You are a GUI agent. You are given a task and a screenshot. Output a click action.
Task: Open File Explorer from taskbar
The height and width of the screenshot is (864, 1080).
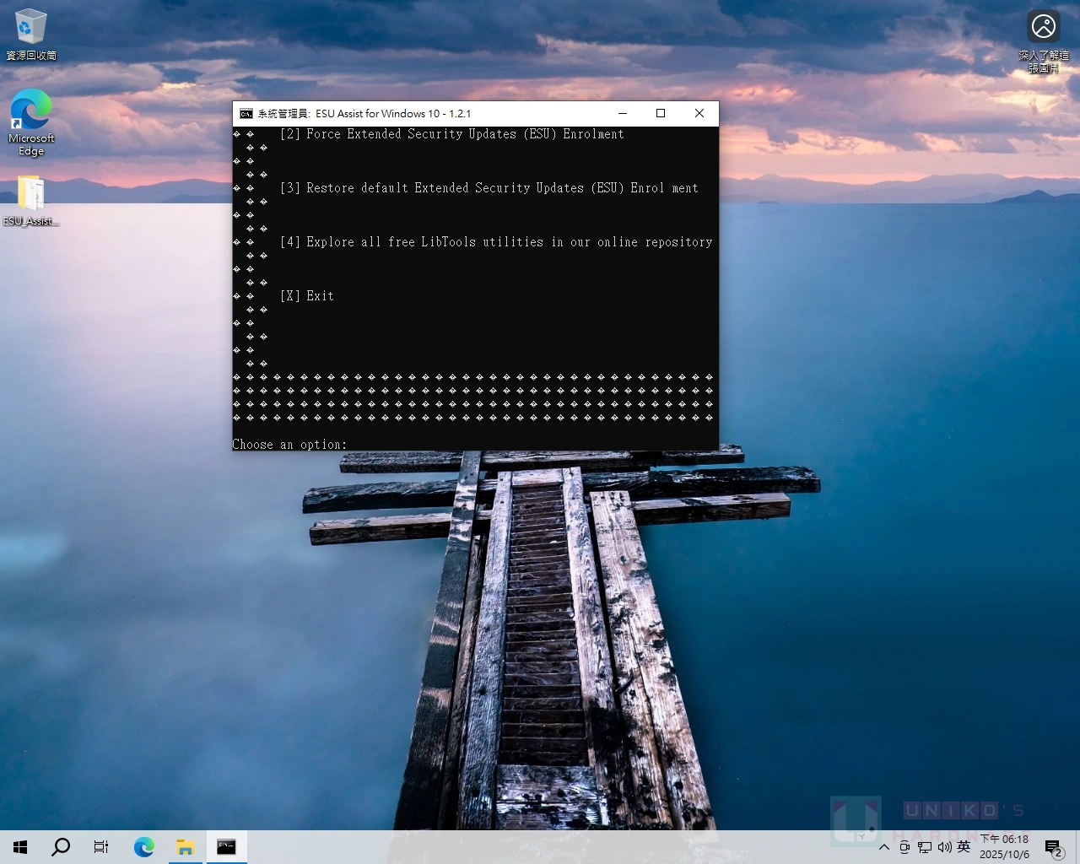[x=185, y=847]
